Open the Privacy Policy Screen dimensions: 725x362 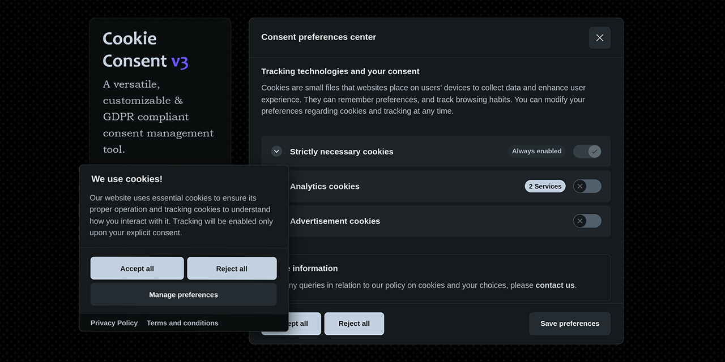pos(114,322)
